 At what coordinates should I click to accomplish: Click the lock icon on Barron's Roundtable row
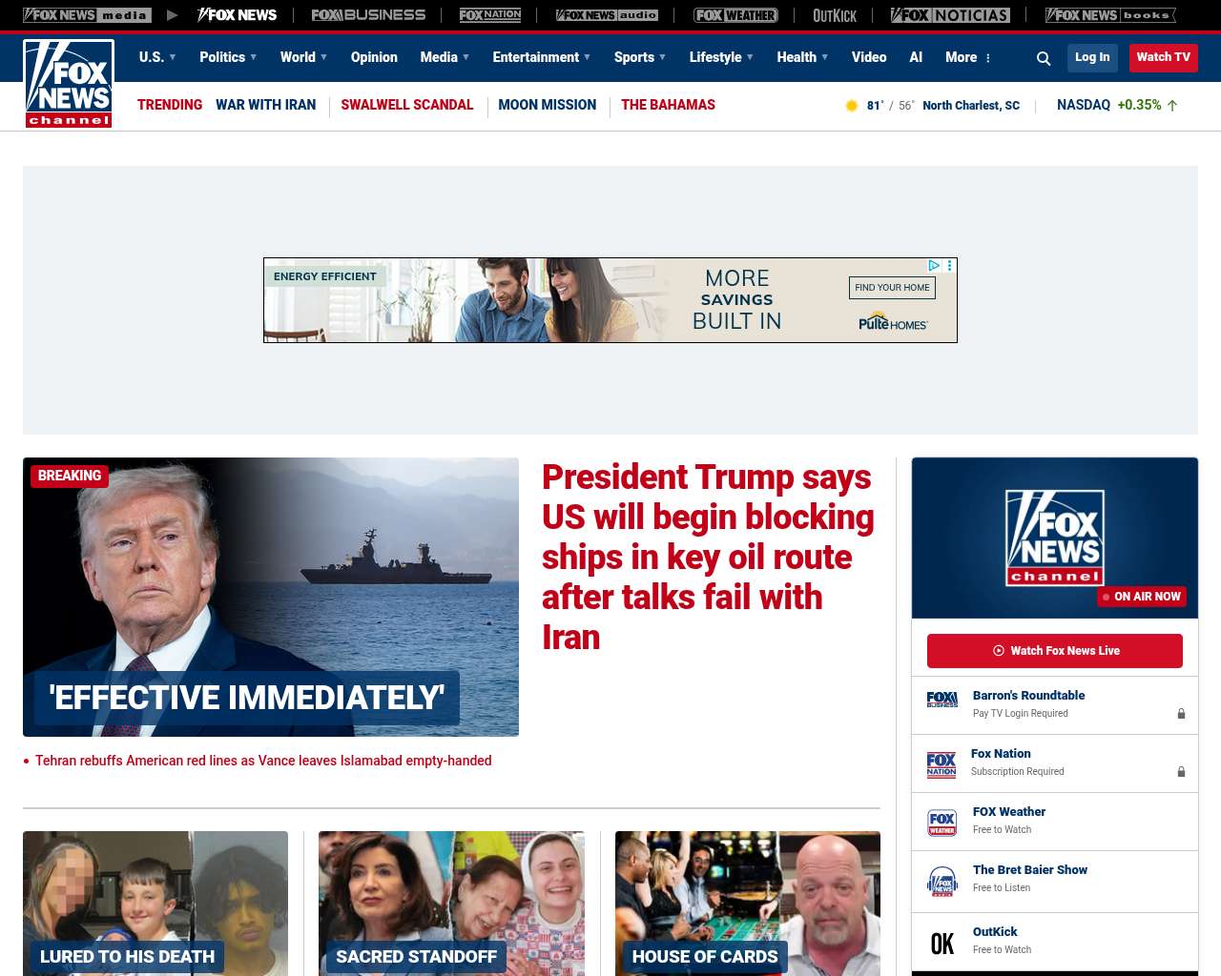[x=1181, y=714]
